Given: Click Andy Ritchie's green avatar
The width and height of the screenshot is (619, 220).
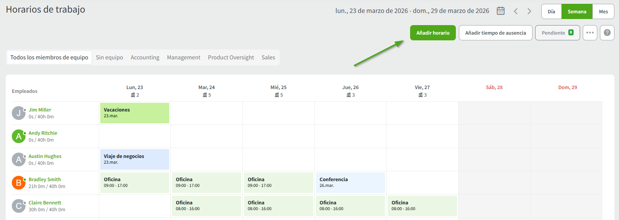Looking at the screenshot, I should pos(18,136).
